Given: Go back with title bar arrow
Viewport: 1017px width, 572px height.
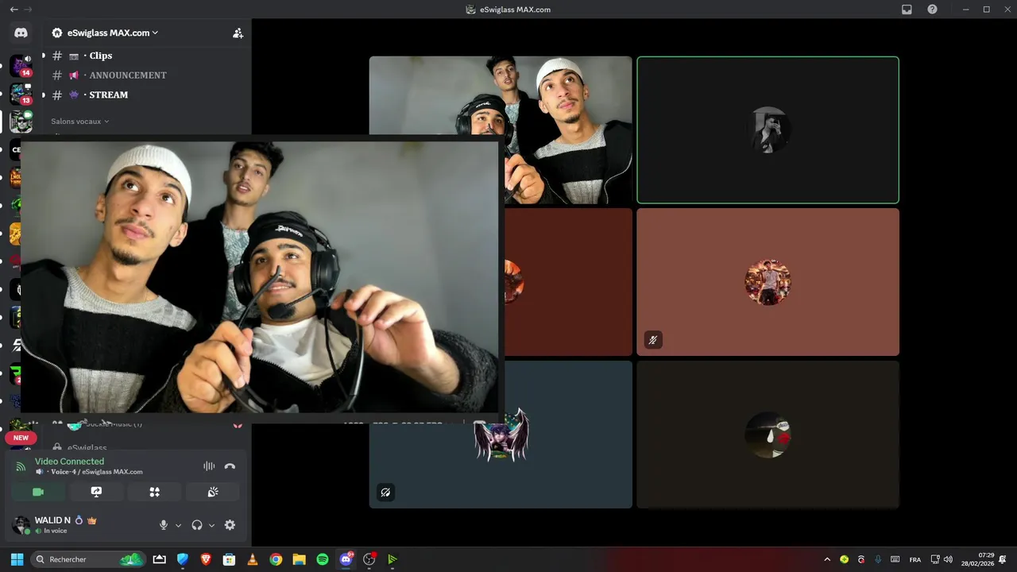Looking at the screenshot, I should pos(14,10).
